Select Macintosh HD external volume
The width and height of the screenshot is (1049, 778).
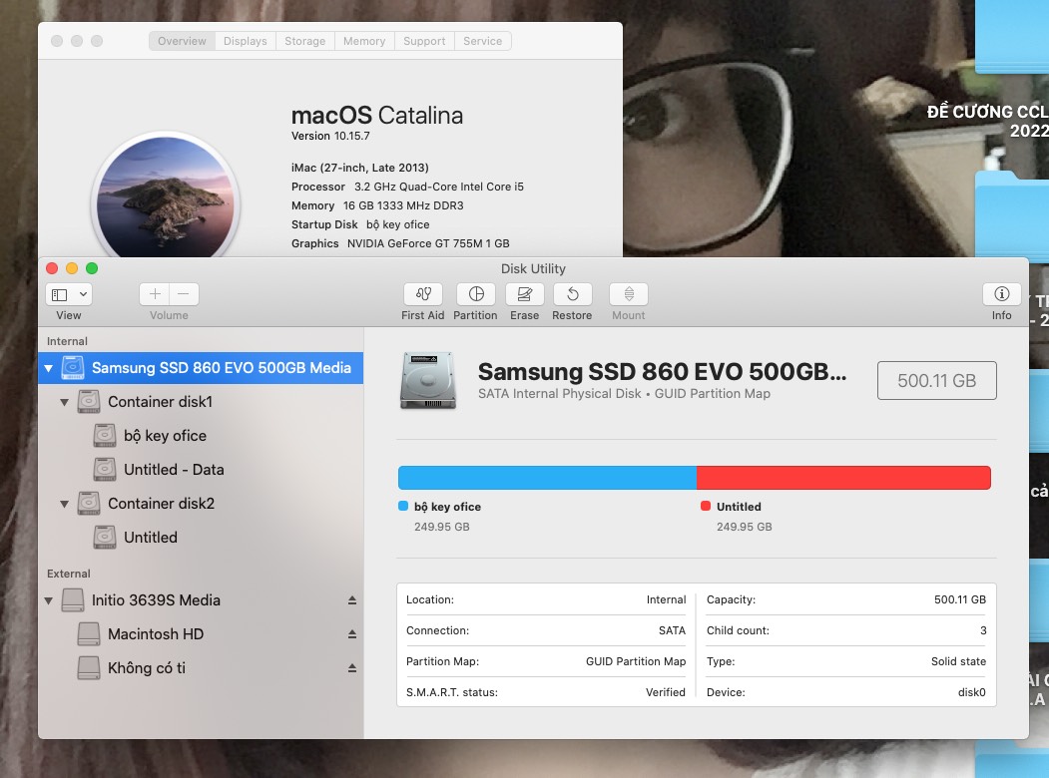[201, 634]
